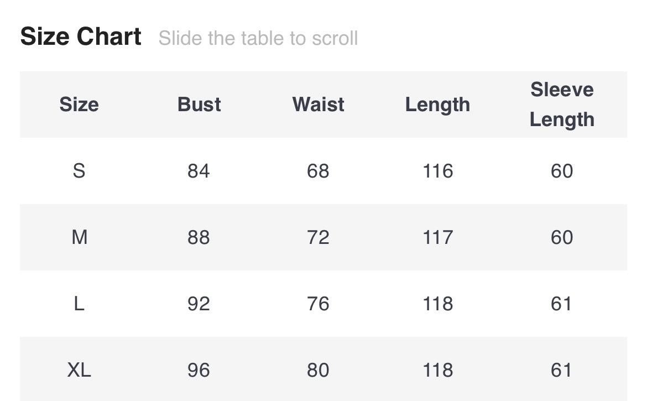Click the Length column header
The image size is (647, 401).
[437, 105]
